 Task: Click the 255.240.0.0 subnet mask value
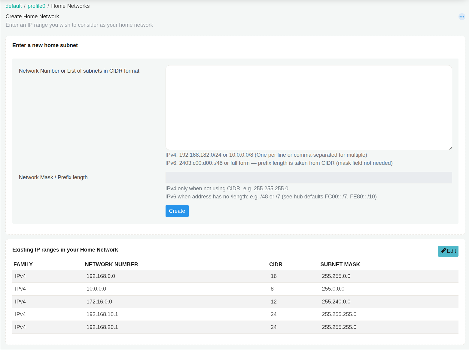336,302
